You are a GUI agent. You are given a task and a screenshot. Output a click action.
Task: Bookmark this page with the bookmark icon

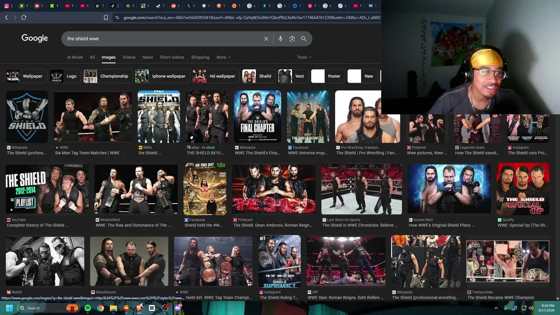tap(105, 17)
